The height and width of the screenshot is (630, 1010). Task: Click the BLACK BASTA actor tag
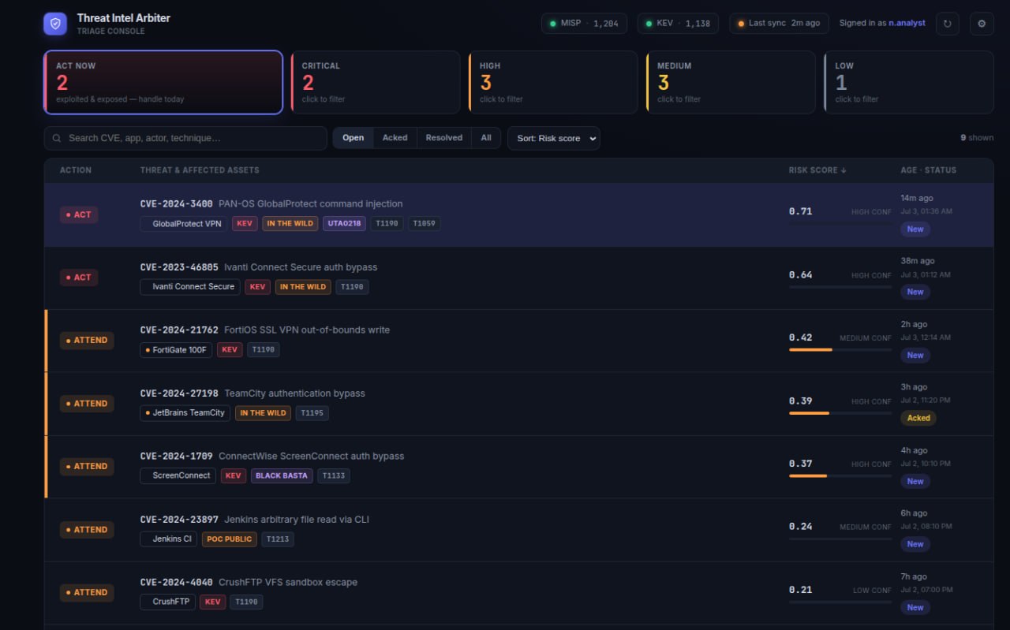tap(282, 475)
